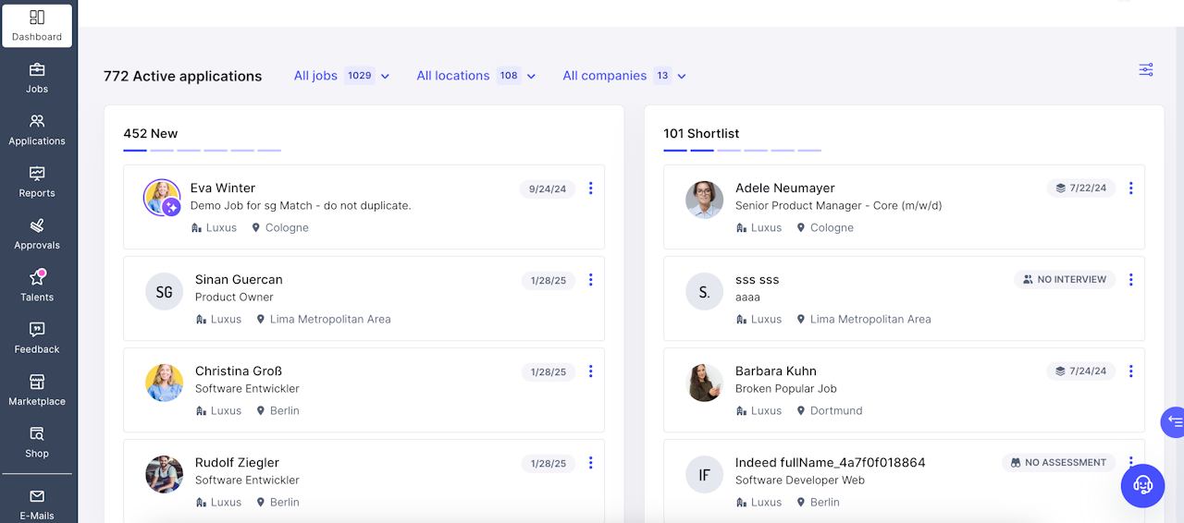This screenshot has height=523, width=1184.
Task: Open the Marketplace storefront icon in sidebar
Action: click(x=37, y=382)
